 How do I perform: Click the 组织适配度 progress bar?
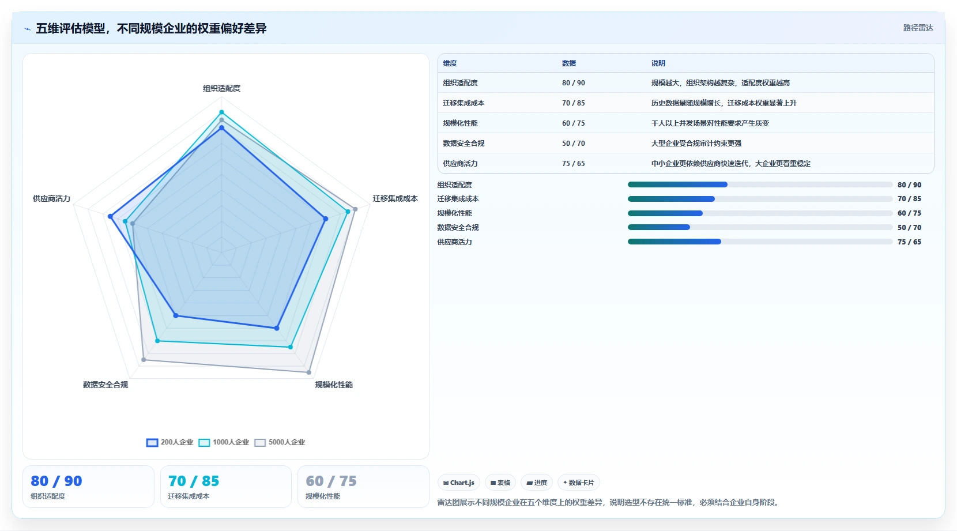pyautogui.click(x=760, y=184)
